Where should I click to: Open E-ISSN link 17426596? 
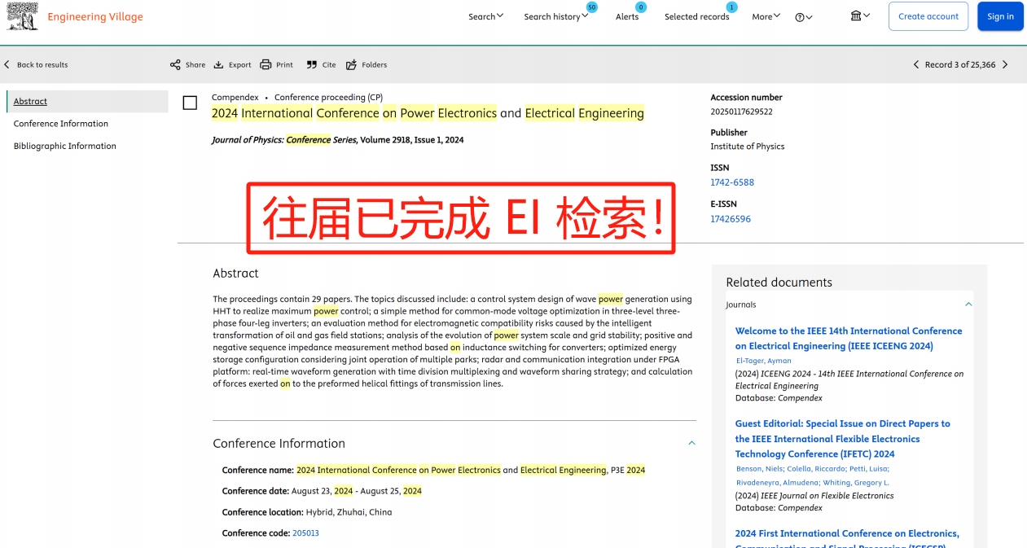[x=731, y=219]
